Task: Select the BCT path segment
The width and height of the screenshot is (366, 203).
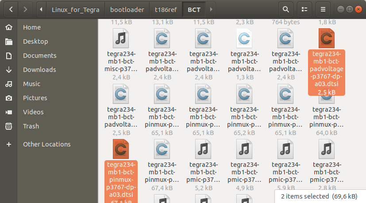Action: pyautogui.click(x=194, y=10)
